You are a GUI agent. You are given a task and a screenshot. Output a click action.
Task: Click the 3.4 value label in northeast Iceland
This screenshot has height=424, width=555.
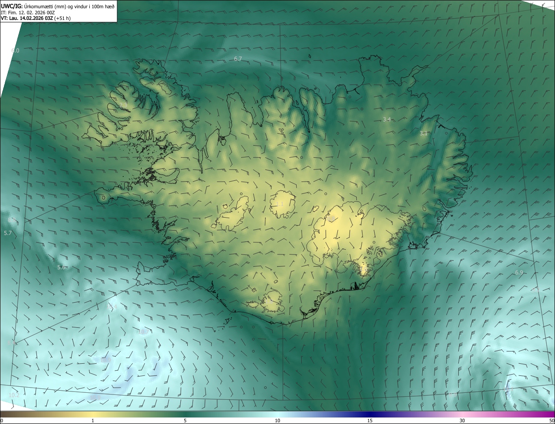[x=387, y=119]
